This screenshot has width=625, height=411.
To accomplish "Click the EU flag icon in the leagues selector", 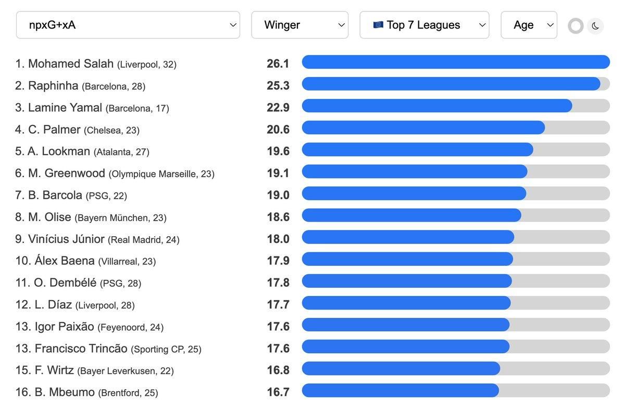I will [379, 24].
